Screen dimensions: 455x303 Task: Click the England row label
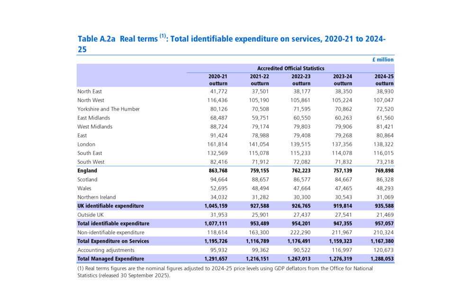(x=87, y=171)
